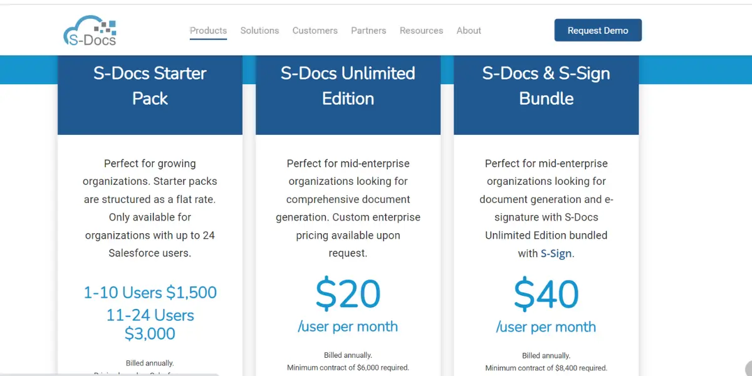Image resolution: width=752 pixels, height=376 pixels.
Task: Click the Request Demo button
Action: click(598, 30)
